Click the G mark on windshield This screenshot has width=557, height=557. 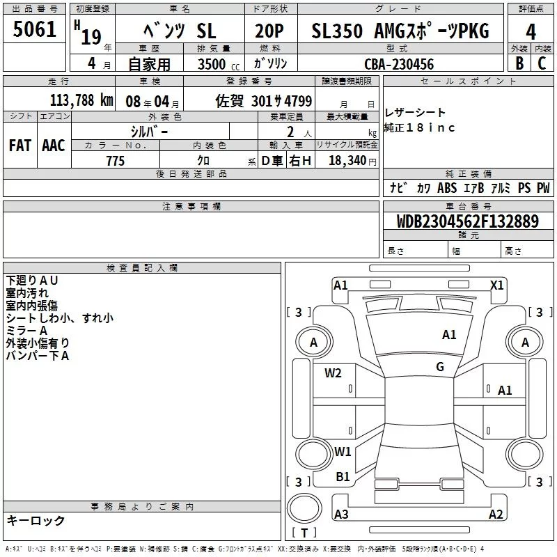pos(440,367)
